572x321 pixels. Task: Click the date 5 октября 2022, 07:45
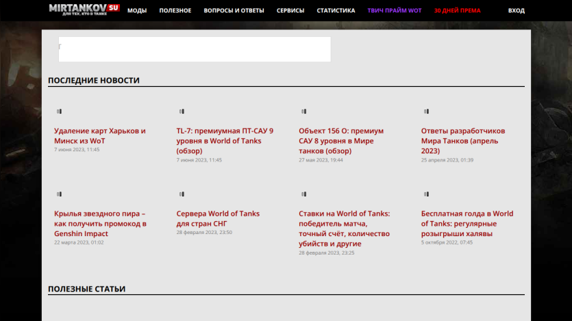(447, 242)
